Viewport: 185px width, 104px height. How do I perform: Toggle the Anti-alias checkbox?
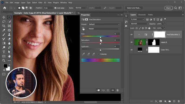[x=55, y=8]
